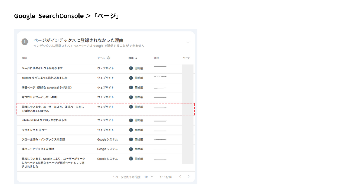Click status icon in robots.txt blocked row
Screen dimensions: 348x196
pos(131,120)
